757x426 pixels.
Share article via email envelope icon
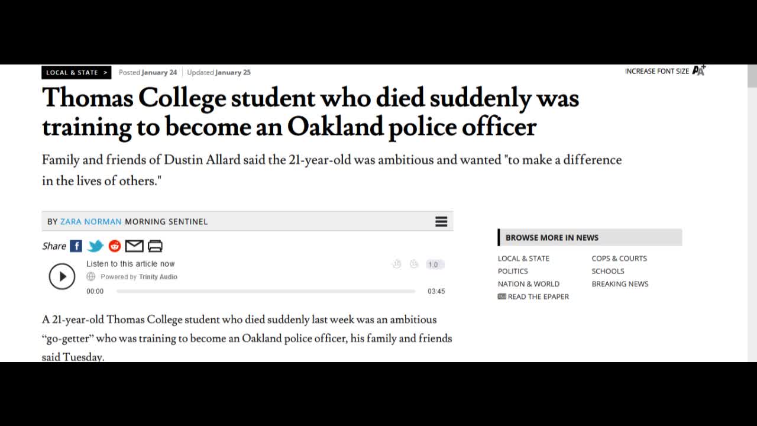coord(134,246)
